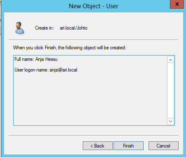Click the 'Full name:' label in the summary
186x157 pixels.
(24, 59)
